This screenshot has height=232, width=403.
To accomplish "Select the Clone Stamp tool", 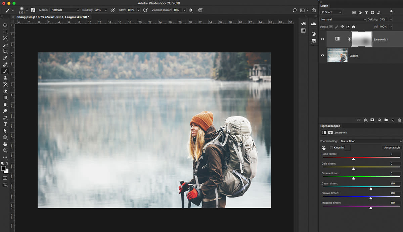I will 5,78.
